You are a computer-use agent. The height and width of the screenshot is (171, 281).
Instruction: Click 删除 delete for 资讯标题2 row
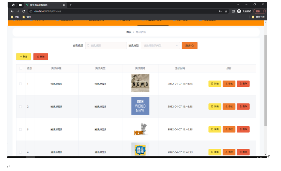(x=243, y=152)
